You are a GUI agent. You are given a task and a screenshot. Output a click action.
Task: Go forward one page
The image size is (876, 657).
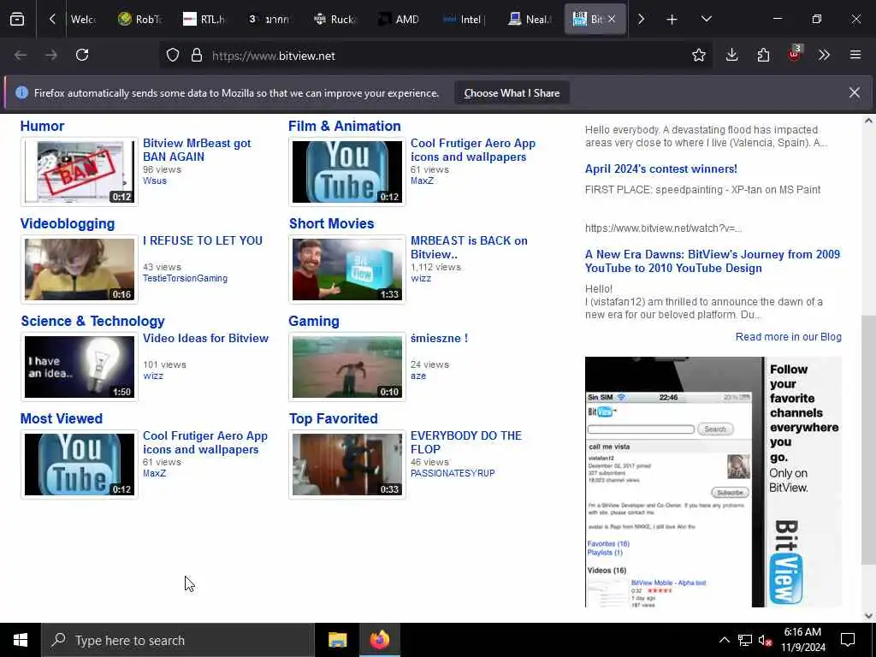point(50,56)
